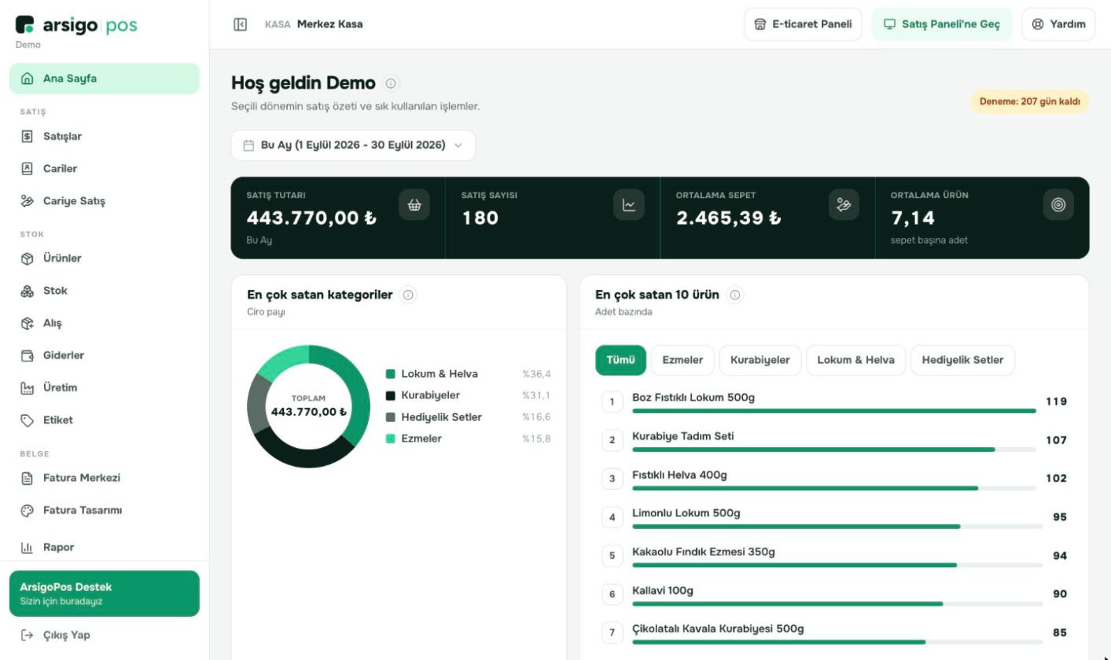Select Boz Fıstıklı Lokum 500g row
The image size is (1111, 660).
pos(834,401)
